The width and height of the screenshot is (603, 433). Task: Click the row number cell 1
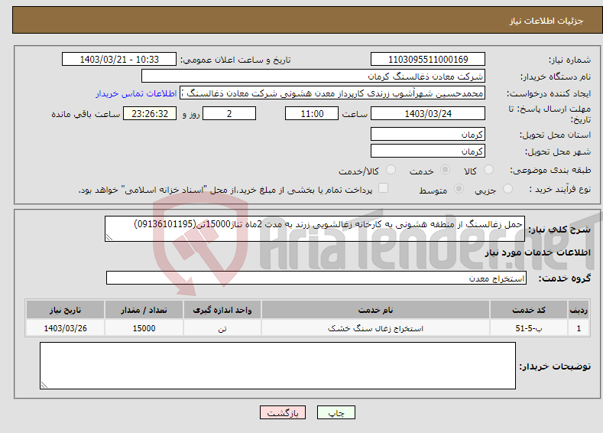pyautogui.click(x=579, y=328)
